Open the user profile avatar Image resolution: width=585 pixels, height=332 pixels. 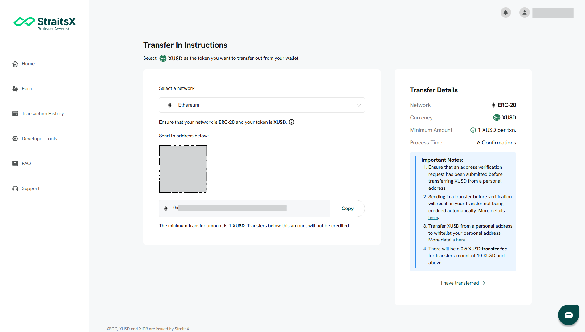coord(524,13)
